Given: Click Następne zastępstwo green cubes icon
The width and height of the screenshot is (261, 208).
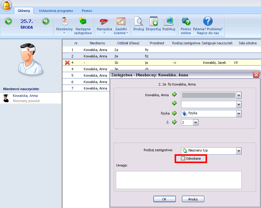Looking at the screenshot, I should point(83,21).
